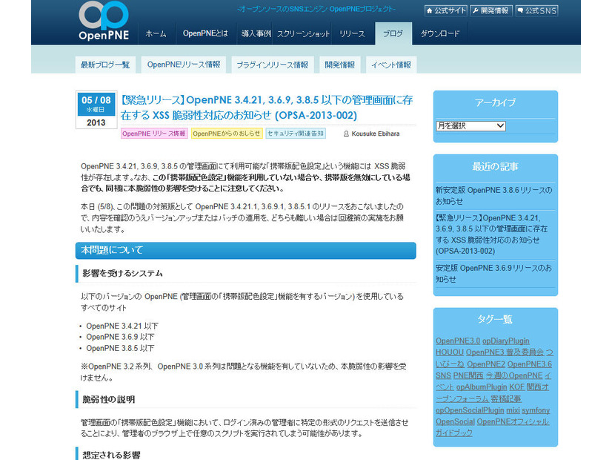Switch to プラグインリリース情報 sub-tab
Image resolution: width=612 pixels, height=460 pixels.
[272, 65]
